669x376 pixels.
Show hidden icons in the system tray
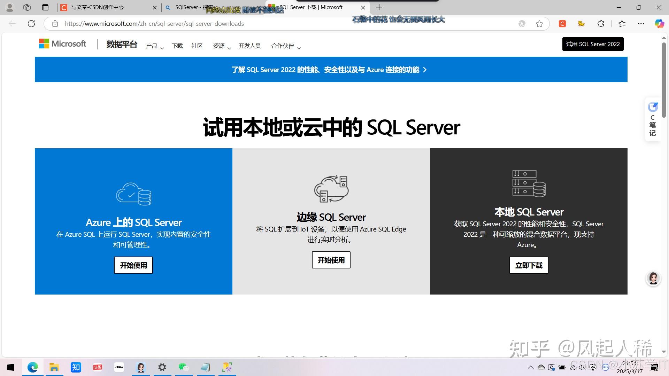pos(531,367)
